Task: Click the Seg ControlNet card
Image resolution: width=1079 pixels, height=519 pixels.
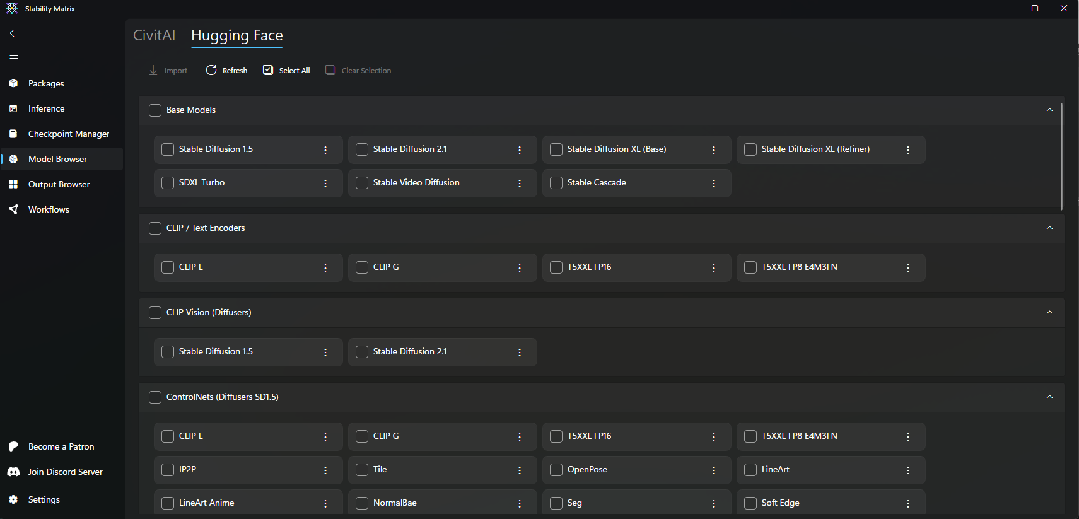Action: (636, 503)
